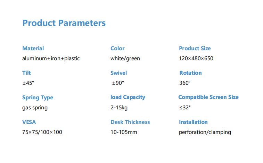
Task: Select the Rotation label
Action: coord(190,73)
